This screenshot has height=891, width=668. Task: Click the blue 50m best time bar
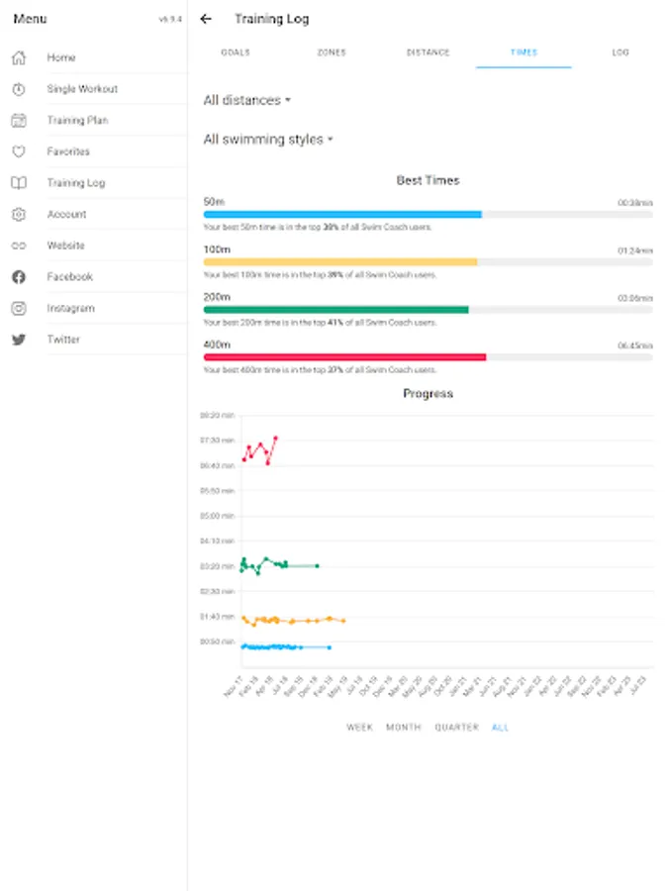(x=342, y=214)
